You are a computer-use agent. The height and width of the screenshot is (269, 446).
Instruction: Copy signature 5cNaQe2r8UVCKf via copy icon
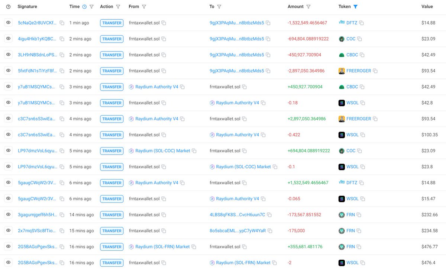62,23
